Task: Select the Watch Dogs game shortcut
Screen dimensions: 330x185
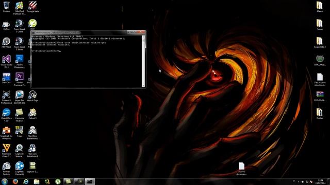Action: click(x=32, y=96)
